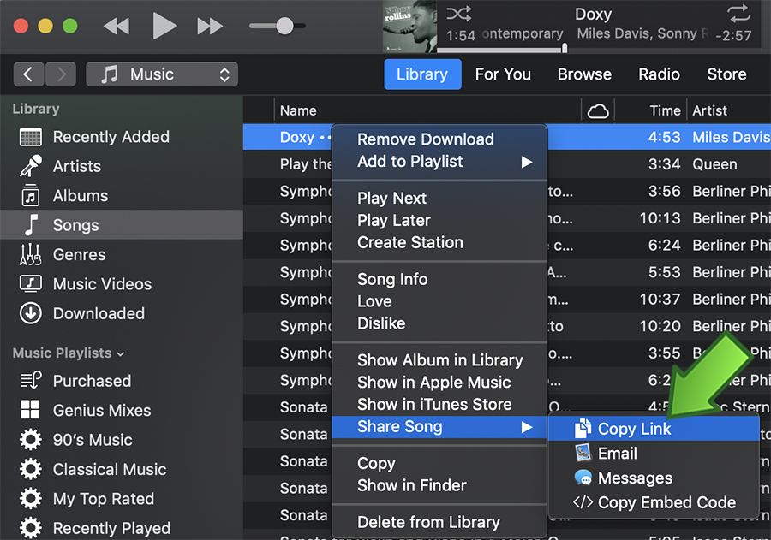Click the Genres guitars icon
771x540 pixels.
(x=30, y=254)
